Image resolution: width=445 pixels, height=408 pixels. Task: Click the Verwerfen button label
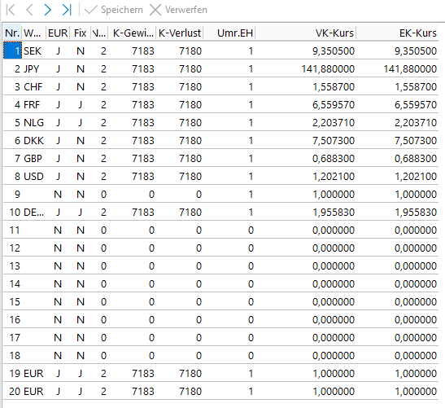click(186, 10)
